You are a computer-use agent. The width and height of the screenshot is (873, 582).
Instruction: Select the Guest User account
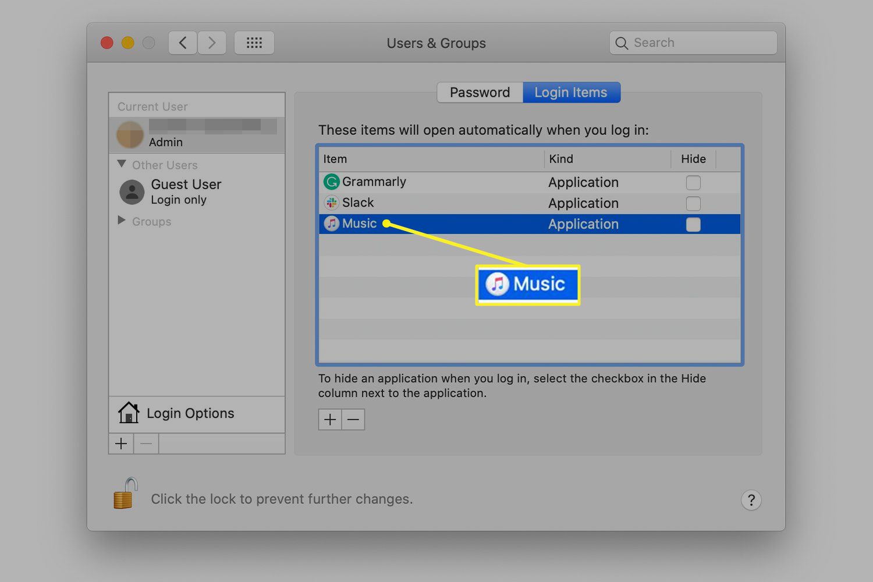click(197, 192)
